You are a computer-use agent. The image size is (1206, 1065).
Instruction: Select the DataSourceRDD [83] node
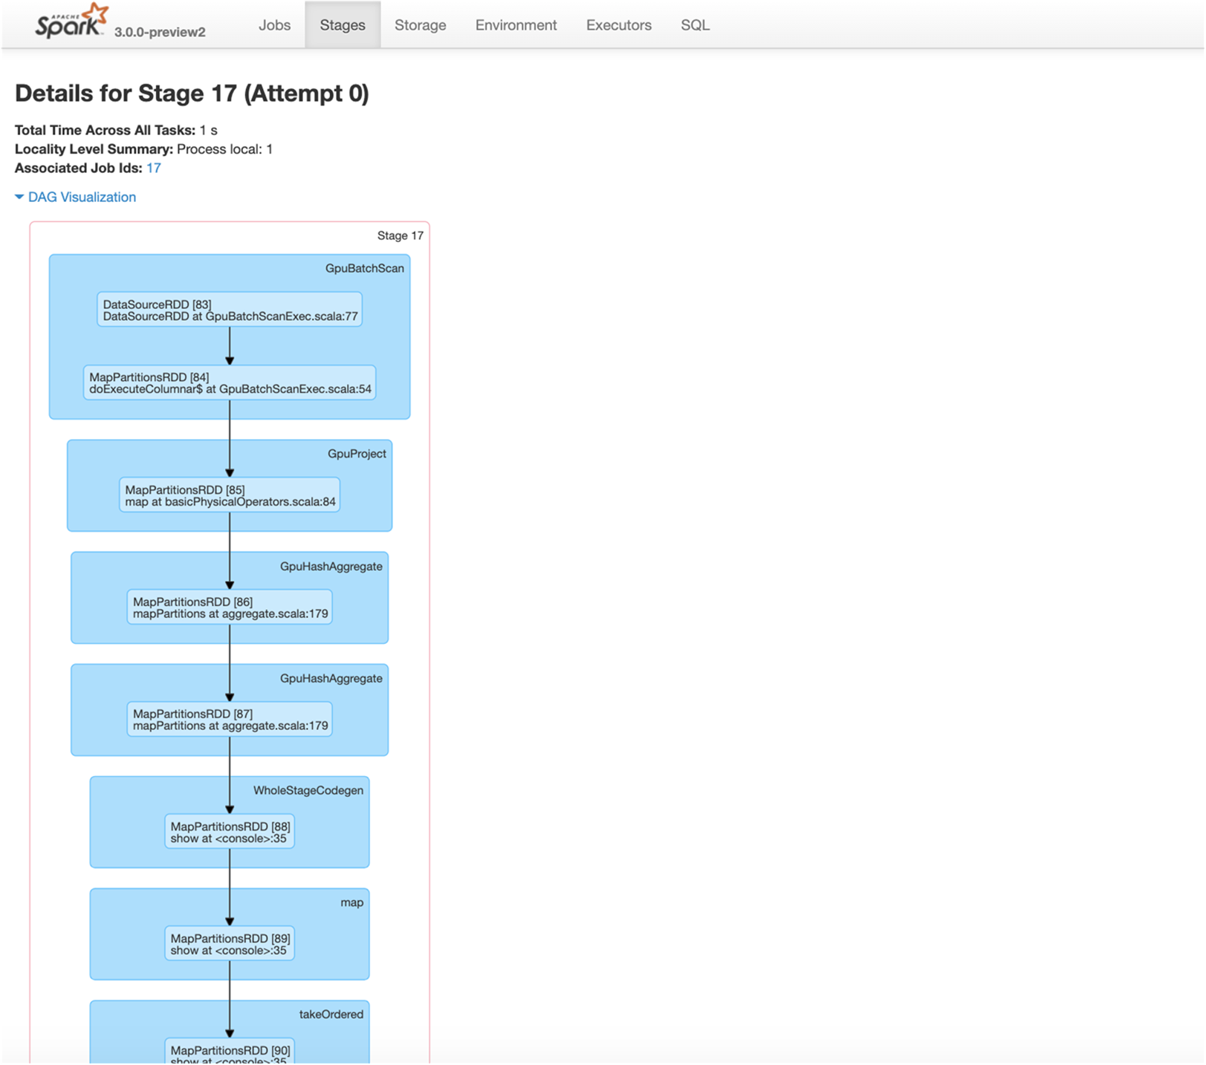[230, 310]
